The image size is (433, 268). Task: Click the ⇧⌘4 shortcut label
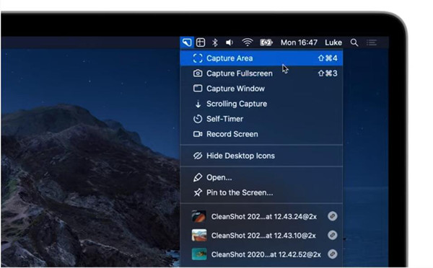(328, 58)
